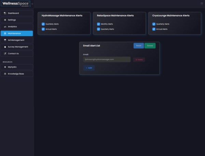205x156 pixels.
Task: Toggle HydroMassage Annual Alerts checkbox
Action: click(43, 29)
